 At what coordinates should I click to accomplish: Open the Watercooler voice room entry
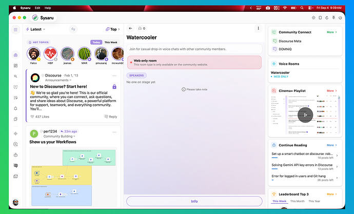coord(280,74)
